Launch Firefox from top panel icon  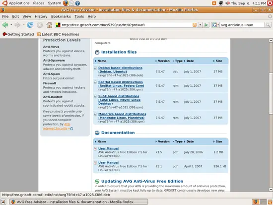pyautogui.click(x=66, y=3)
